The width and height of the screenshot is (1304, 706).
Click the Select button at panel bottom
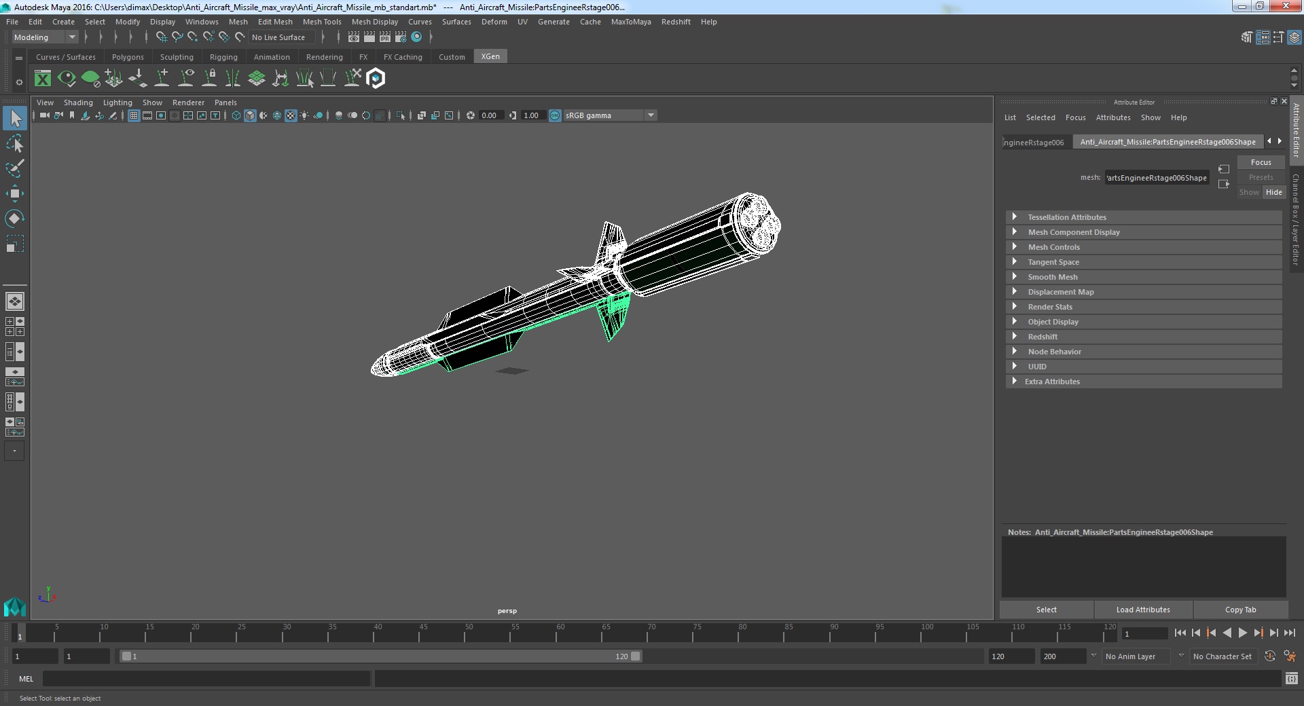pos(1046,610)
